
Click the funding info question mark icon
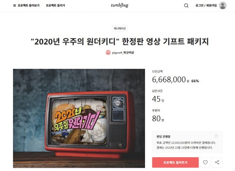216,136
